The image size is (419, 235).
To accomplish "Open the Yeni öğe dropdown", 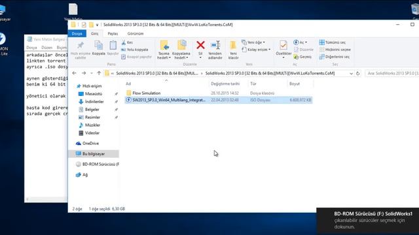I will point(253,42).
